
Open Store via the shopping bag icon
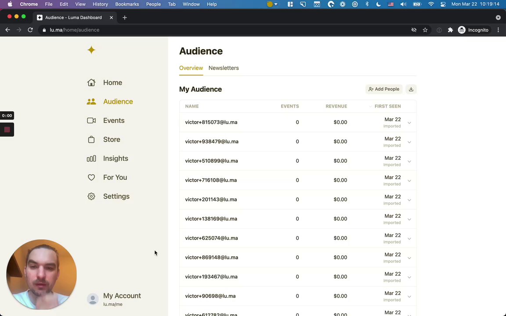pos(91,140)
